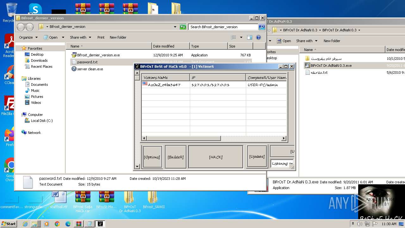
Task: Click the Explorer help icon
Action: pos(259,37)
